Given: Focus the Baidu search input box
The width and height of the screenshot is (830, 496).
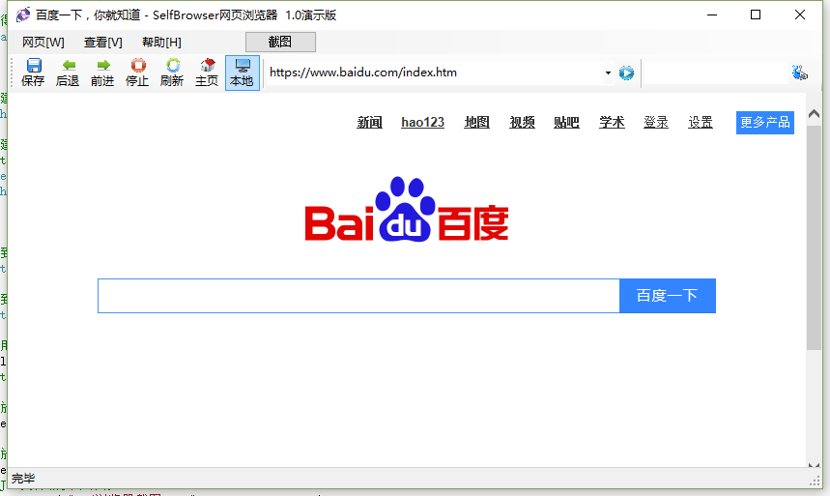Looking at the screenshot, I should click(358, 296).
